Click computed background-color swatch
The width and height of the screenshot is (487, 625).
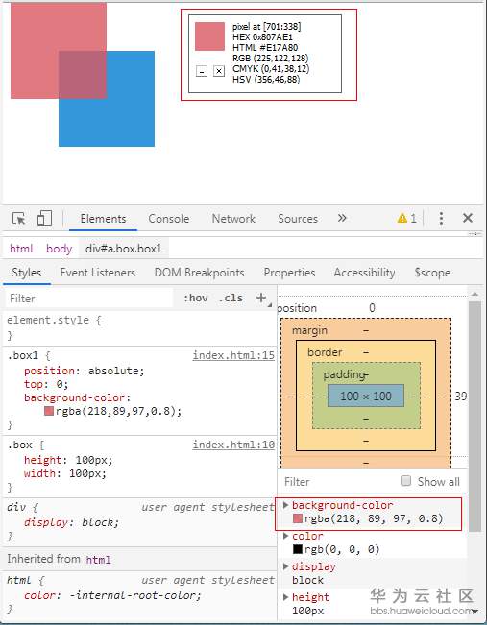[x=298, y=518]
